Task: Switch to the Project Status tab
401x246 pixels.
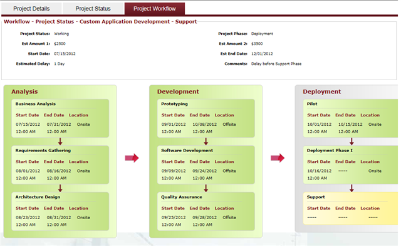Action: tap(93, 8)
